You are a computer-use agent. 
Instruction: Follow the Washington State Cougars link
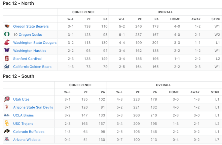coord(35,43)
